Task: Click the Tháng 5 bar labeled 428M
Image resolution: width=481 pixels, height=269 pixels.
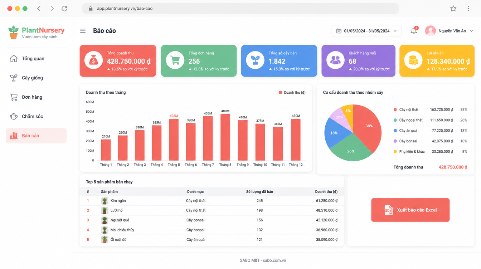Action: point(174,140)
